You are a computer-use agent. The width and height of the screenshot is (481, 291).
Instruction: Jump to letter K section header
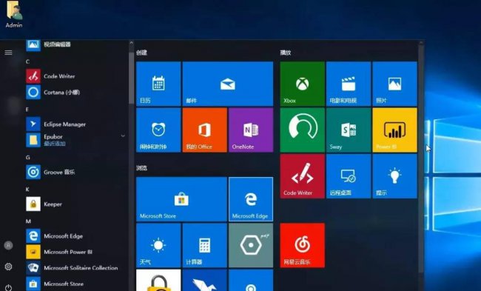(x=27, y=190)
